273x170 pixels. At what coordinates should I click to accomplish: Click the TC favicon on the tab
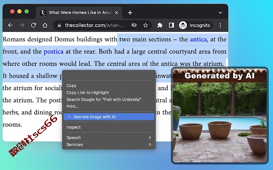click(x=43, y=12)
